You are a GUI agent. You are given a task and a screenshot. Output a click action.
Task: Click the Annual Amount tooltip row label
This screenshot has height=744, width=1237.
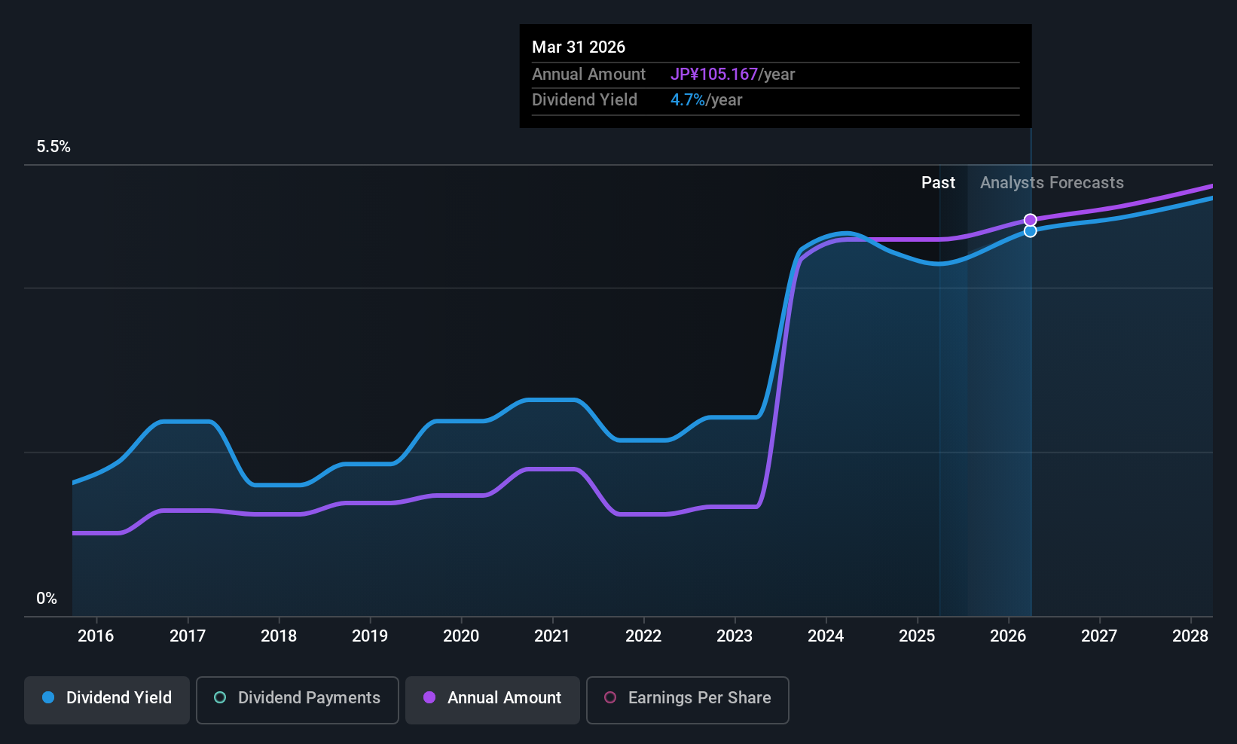pyautogui.click(x=588, y=75)
